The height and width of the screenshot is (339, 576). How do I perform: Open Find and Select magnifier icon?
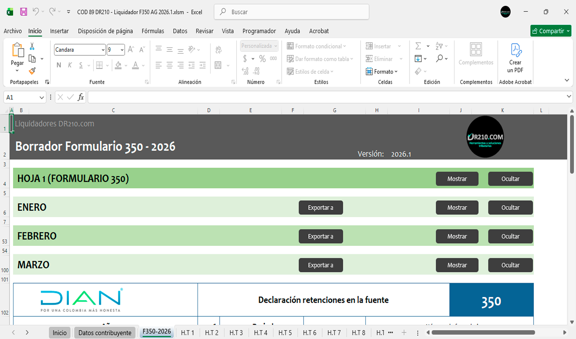click(x=439, y=59)
